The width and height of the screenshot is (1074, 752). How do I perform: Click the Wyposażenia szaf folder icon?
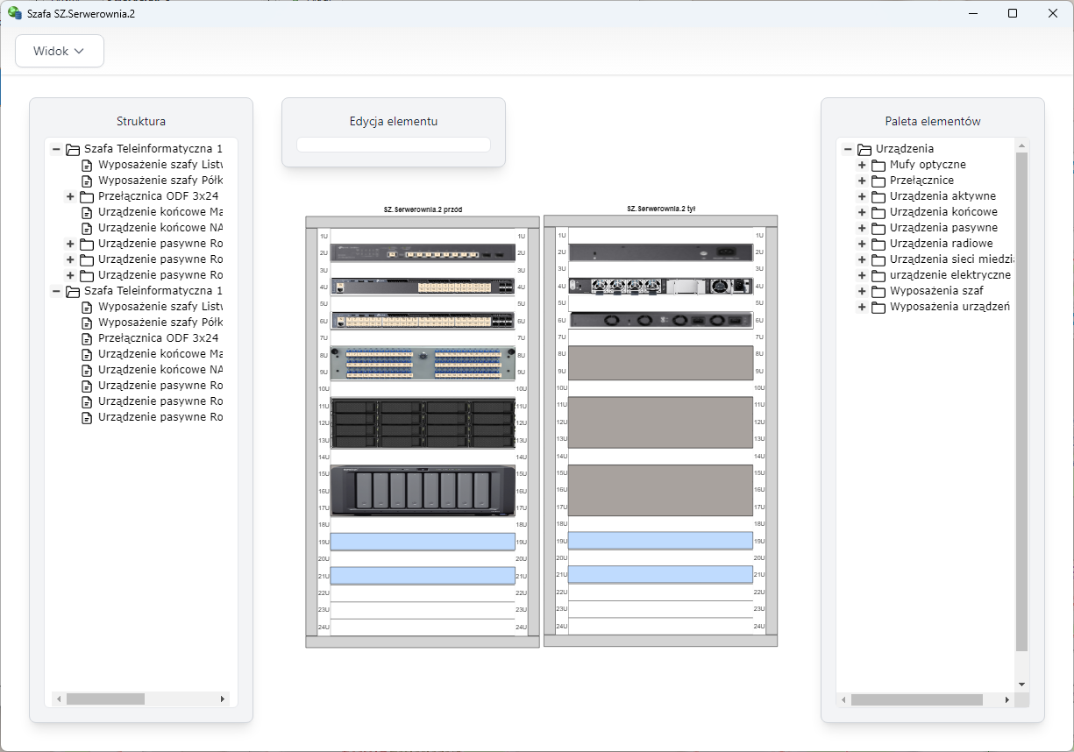coord(878,291)
